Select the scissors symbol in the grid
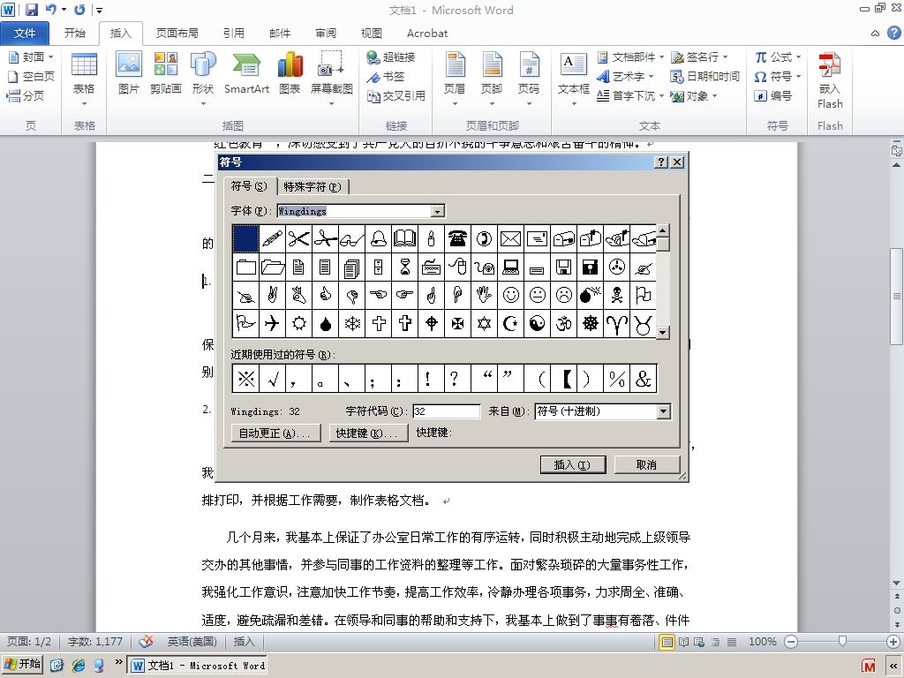Image resolution: width=904 pixels, height=678 pixels. click(298, 238)
